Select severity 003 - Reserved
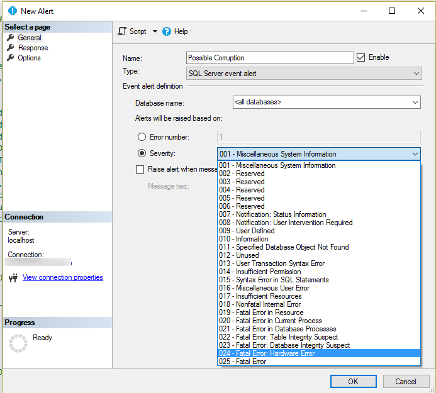 tap(318, 182)
